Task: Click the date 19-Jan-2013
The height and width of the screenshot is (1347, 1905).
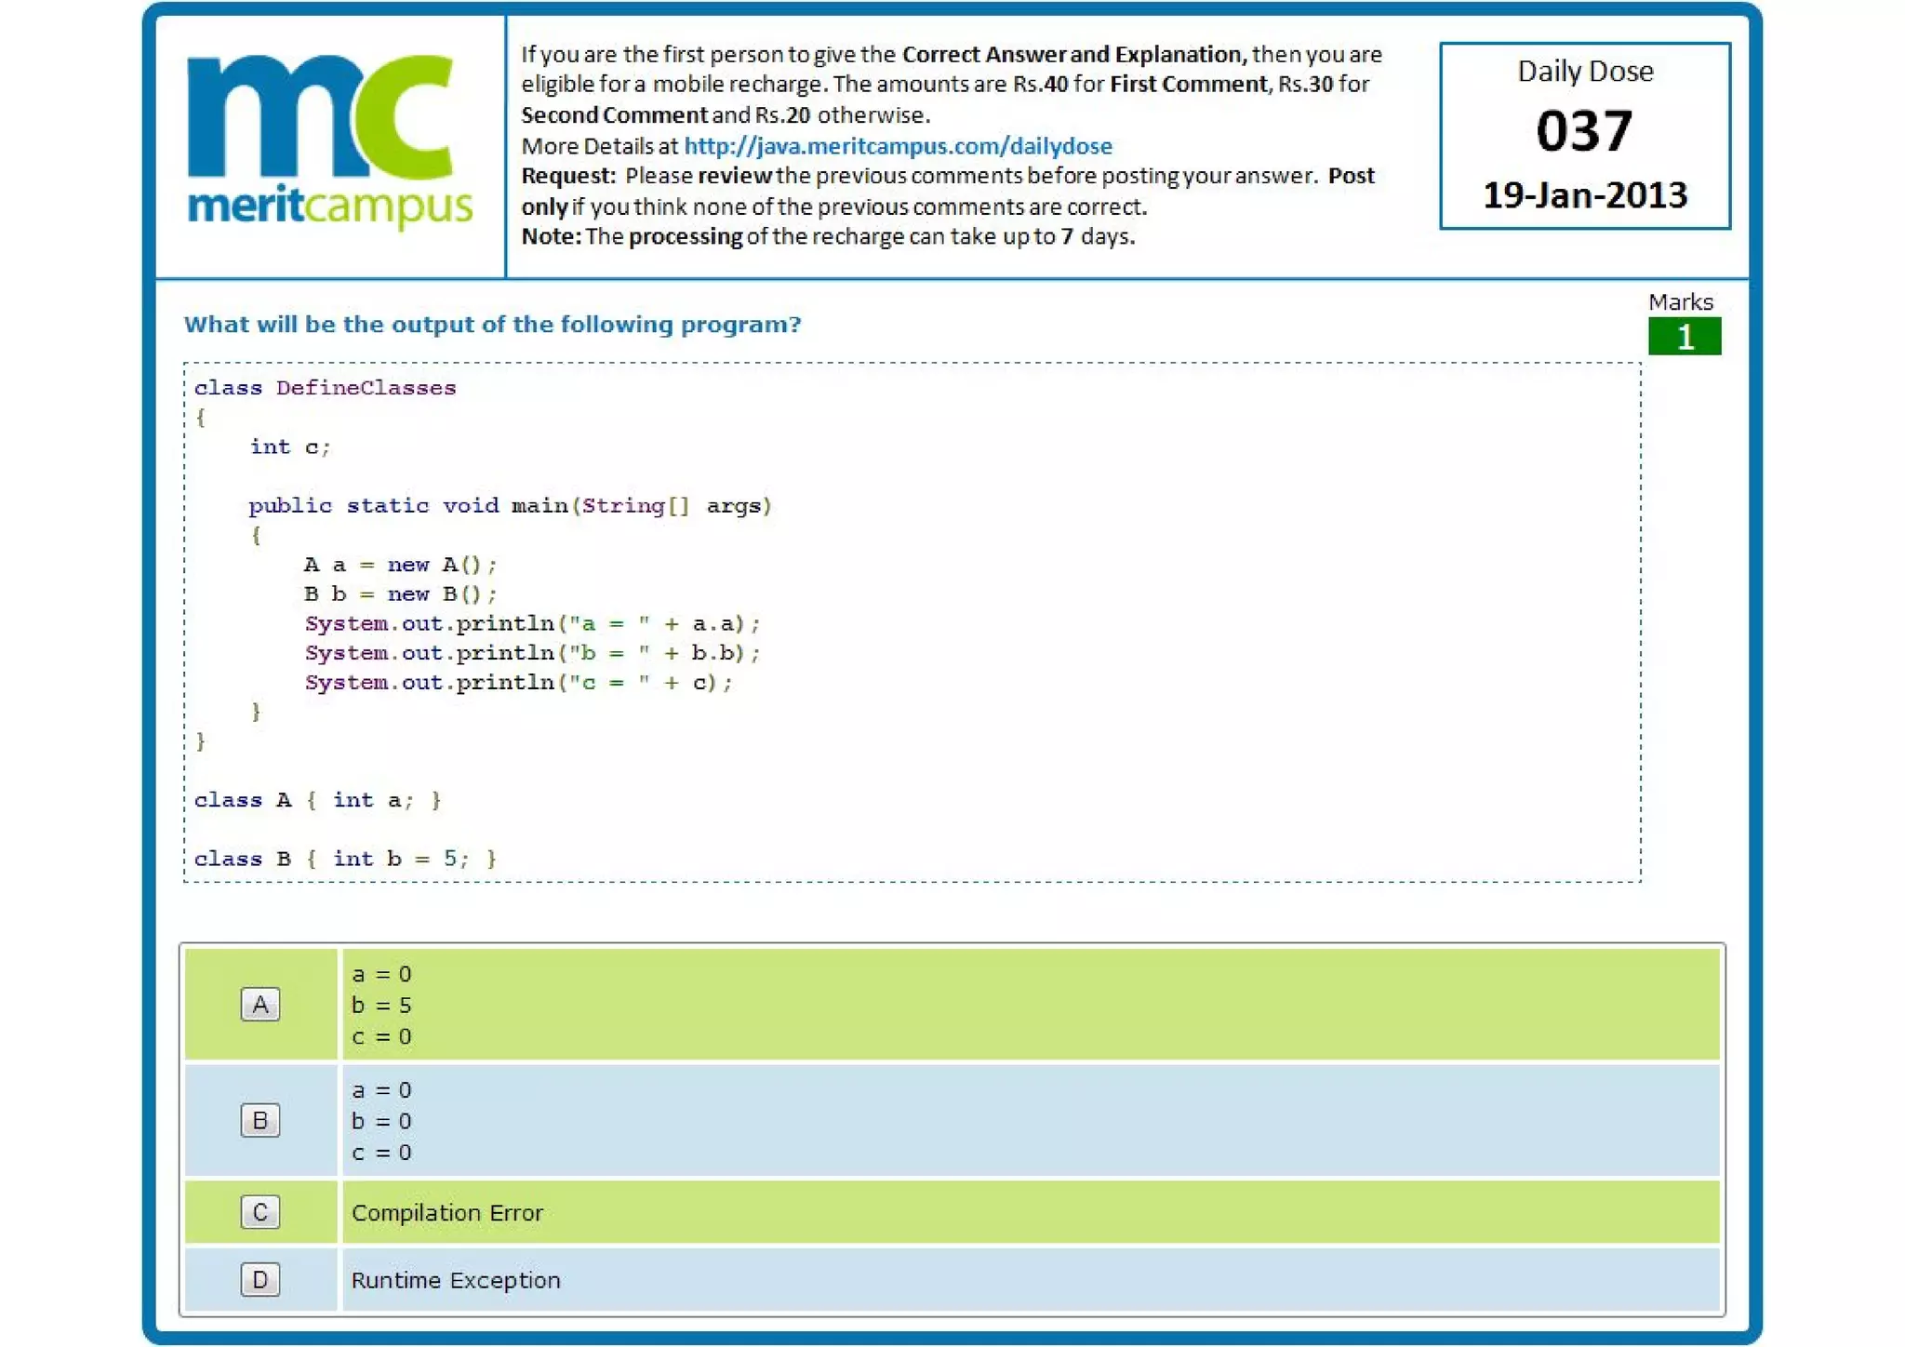Action: pyautogui.click(x=1584, y=195)
